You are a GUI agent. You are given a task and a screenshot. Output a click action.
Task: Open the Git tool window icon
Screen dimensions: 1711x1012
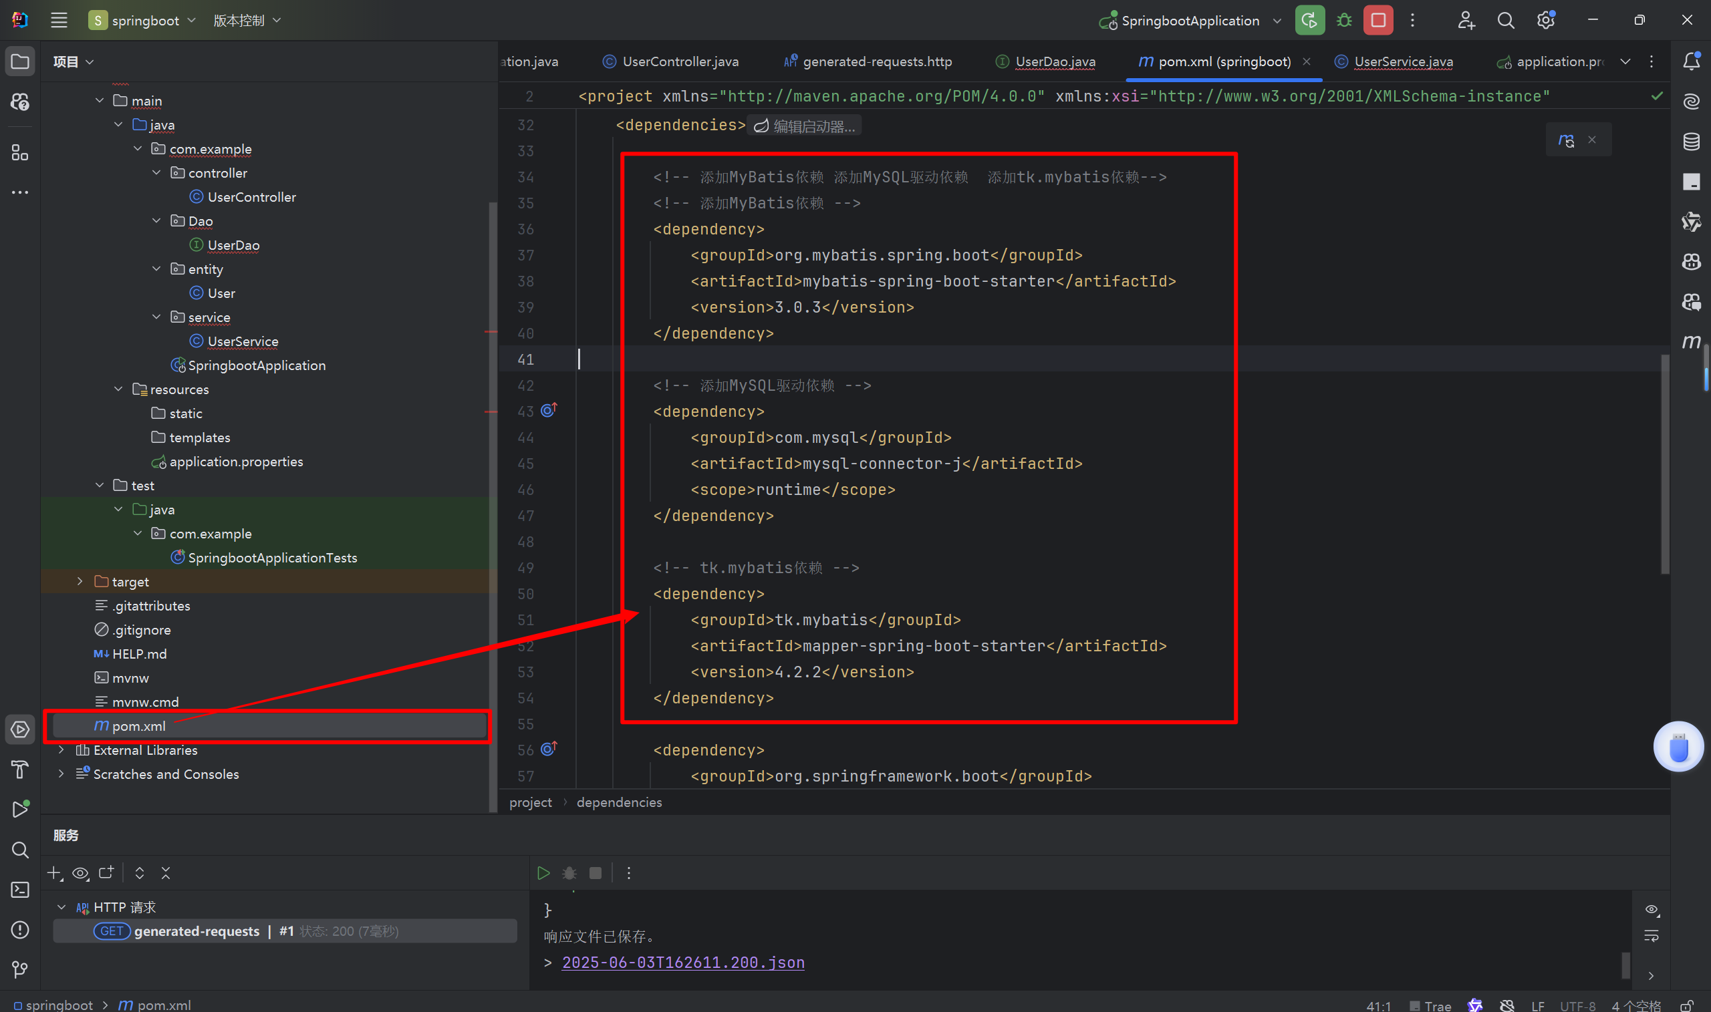pyautogui.click(x=20, y=969)
